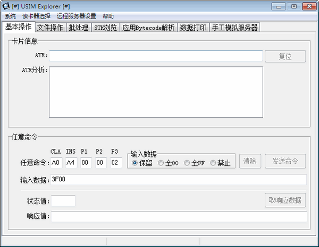Switch to the 文件操作 tab

point(50,28)
